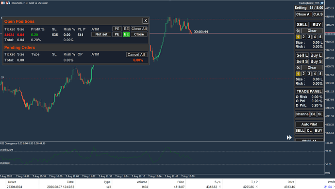
Task: Click the RSI Divergence indicator label
Action: point(23,143)
